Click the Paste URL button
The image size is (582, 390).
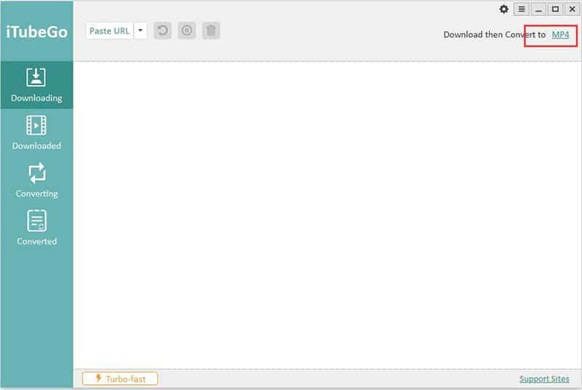pos(110,31)
